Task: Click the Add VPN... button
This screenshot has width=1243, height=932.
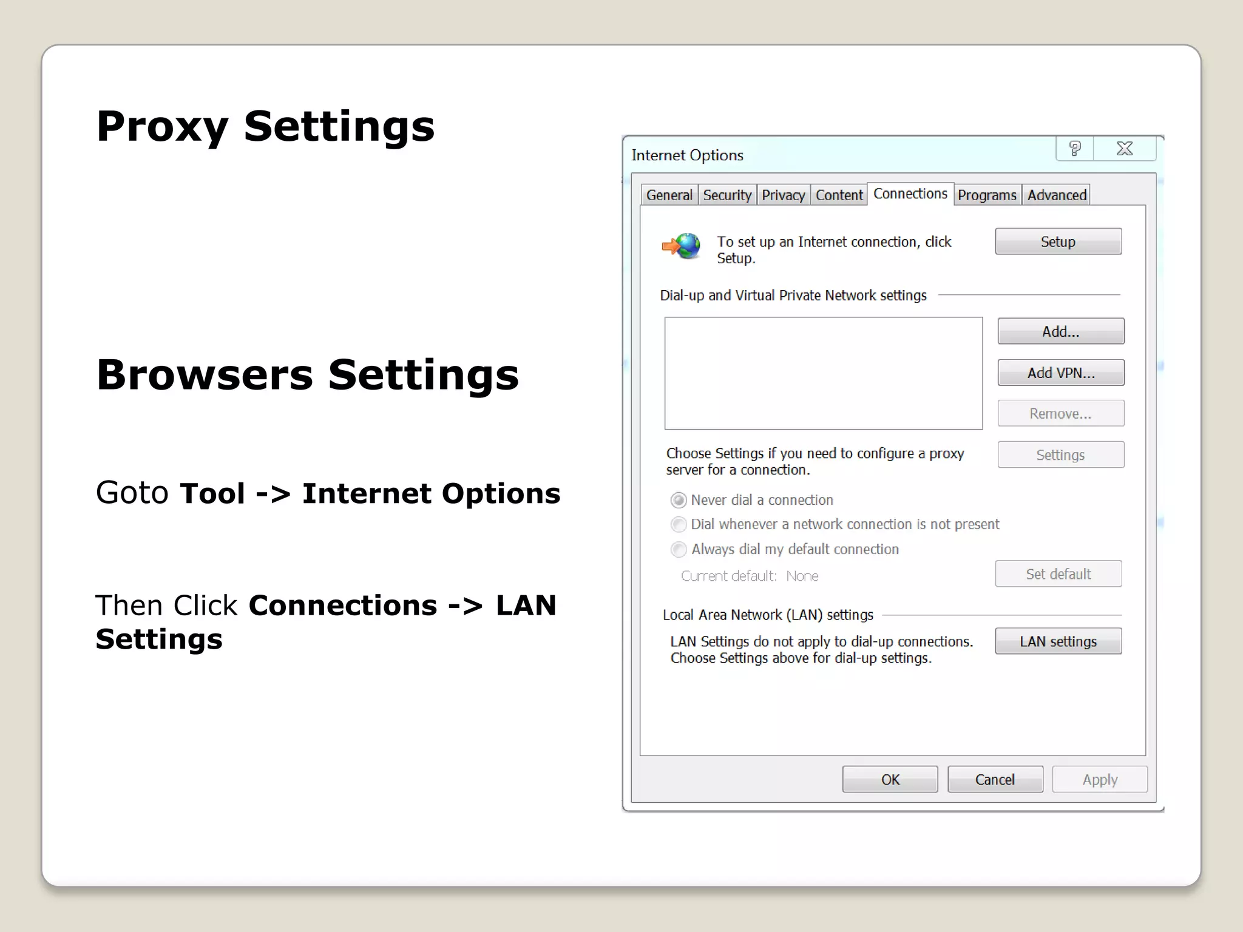Action: tap(1061, 373)
